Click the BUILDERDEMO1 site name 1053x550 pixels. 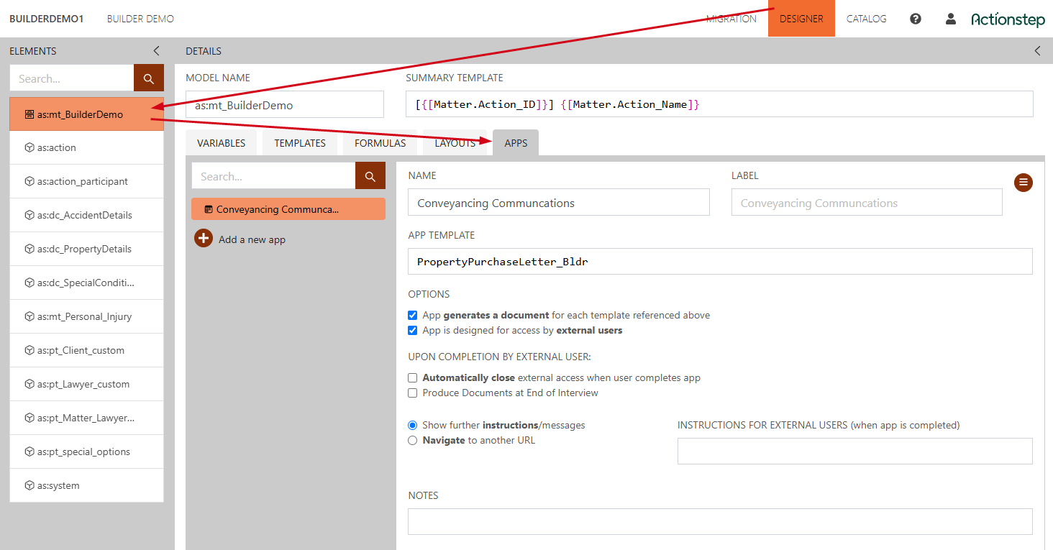(x=46, y=19)
